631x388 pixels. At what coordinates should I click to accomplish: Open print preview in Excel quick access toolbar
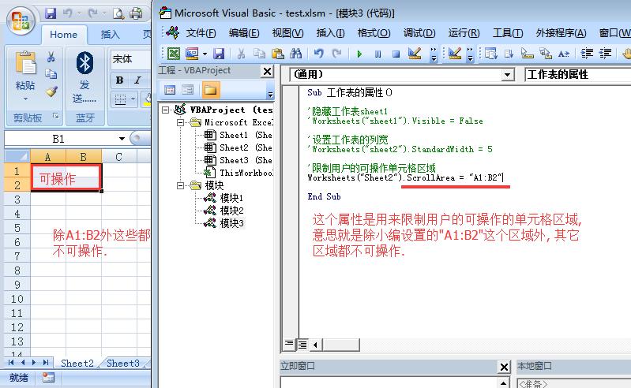click(118, 13)
